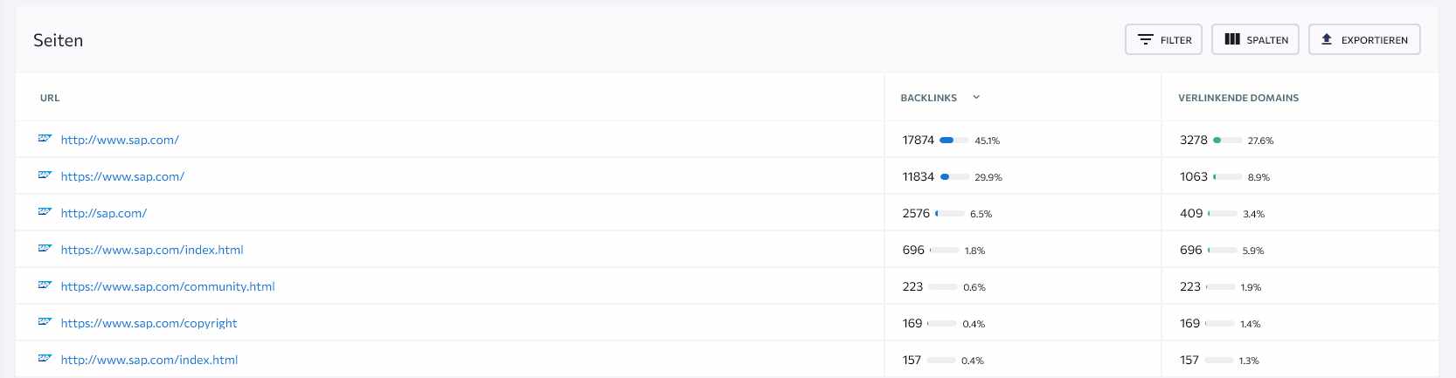Sort by the Verlinkende Domains column header
Screen dimensions: 1456x378
click(1238, 98)
